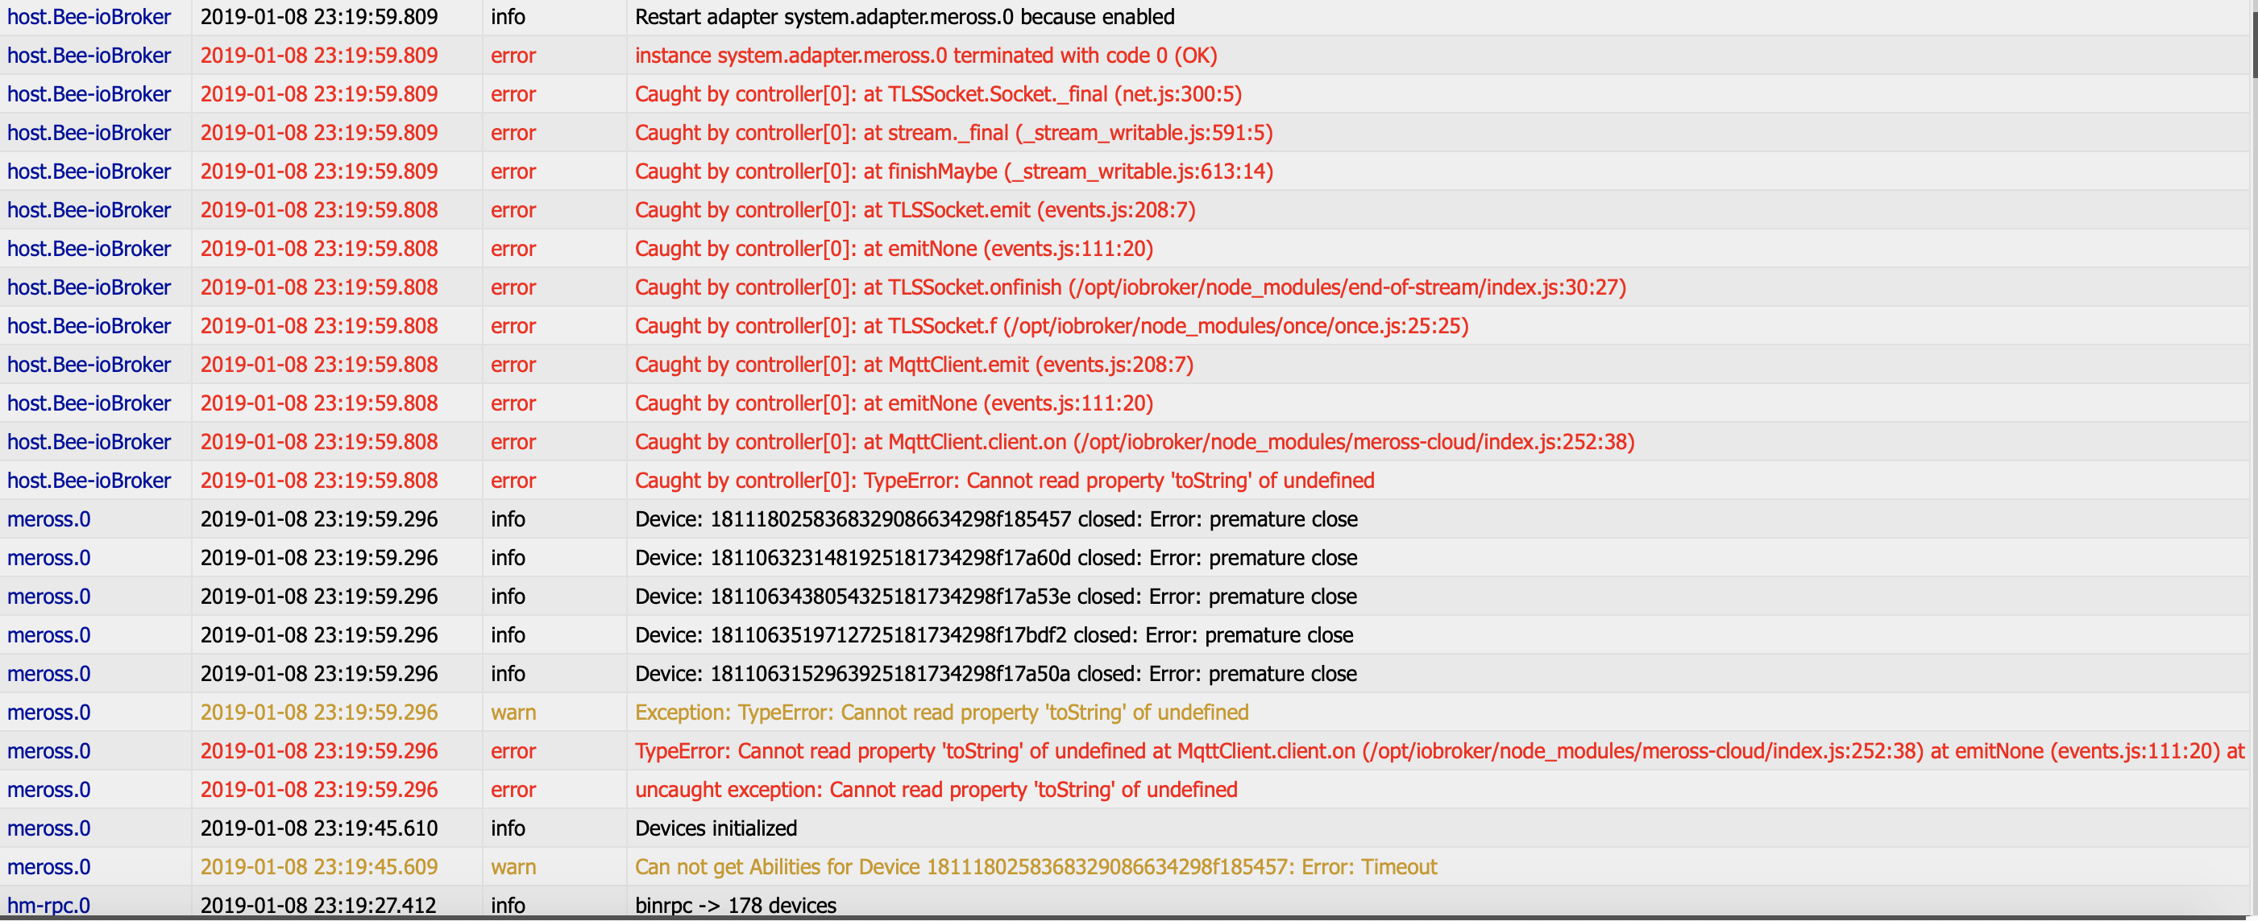Select the 'Devices initialized' log message

click(716, 828)
